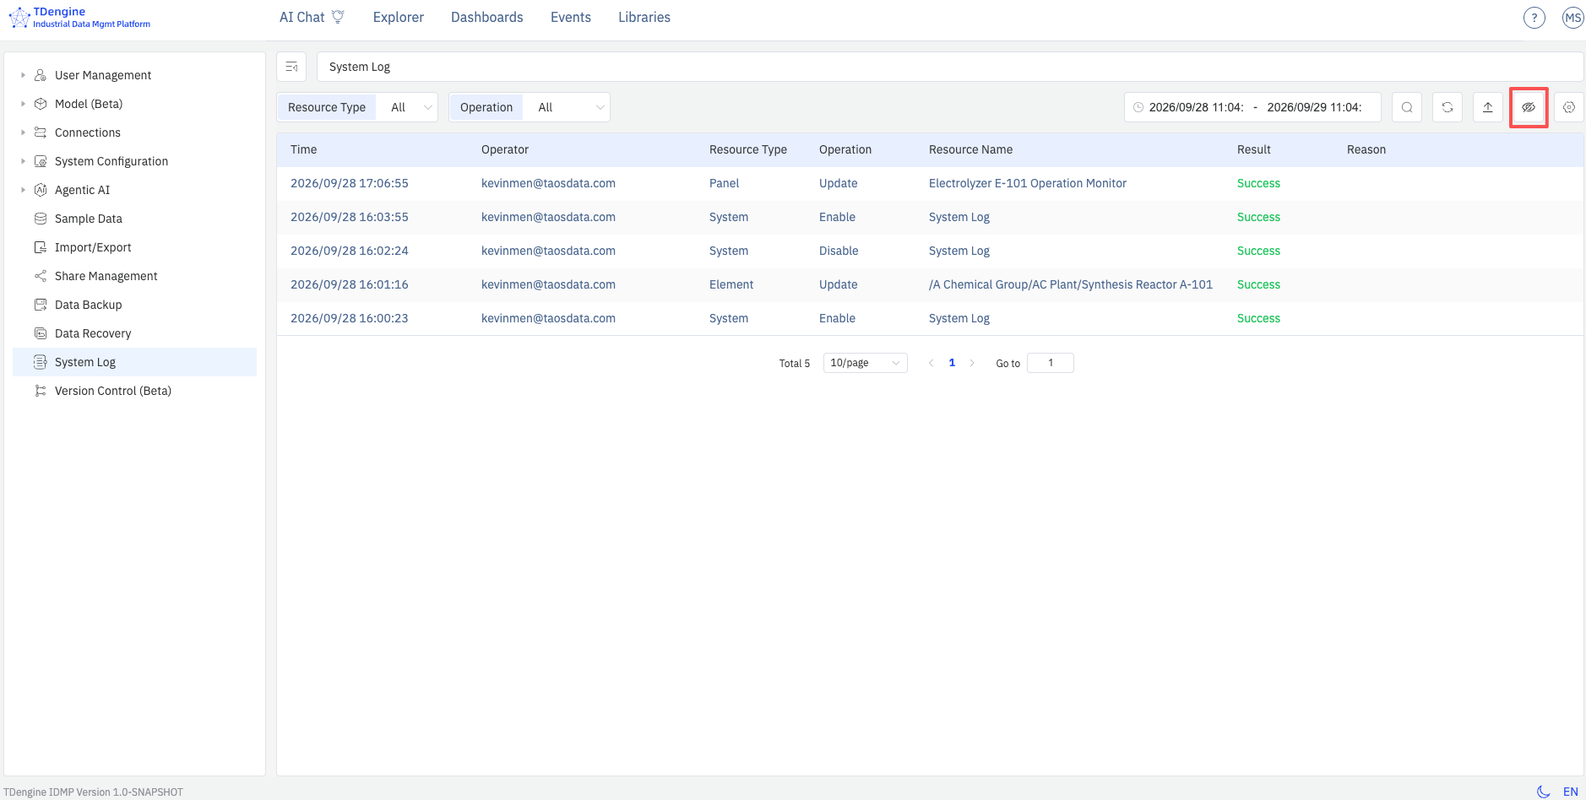
Task: Expand User Management tree arrow
Action: click(23, 75)
